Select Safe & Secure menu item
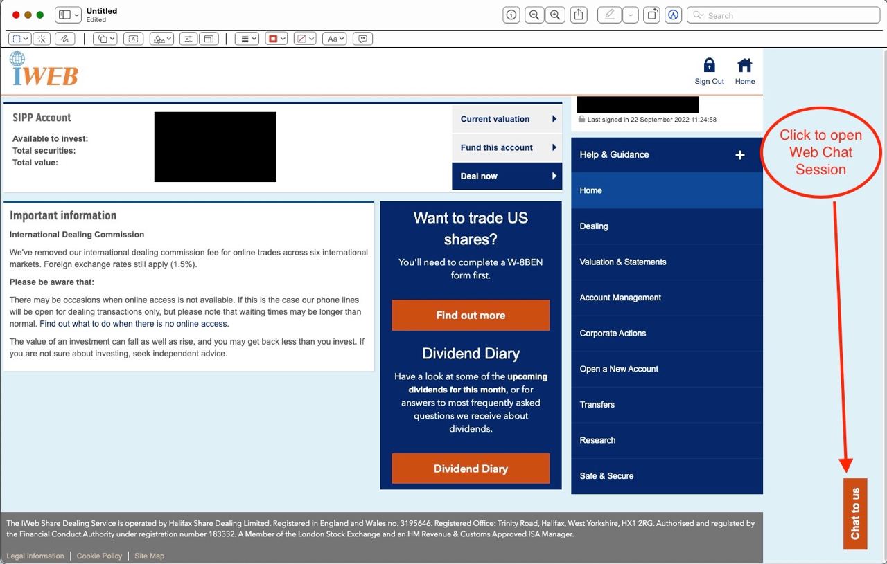This screenshot has height=564, width=887. 667,476
